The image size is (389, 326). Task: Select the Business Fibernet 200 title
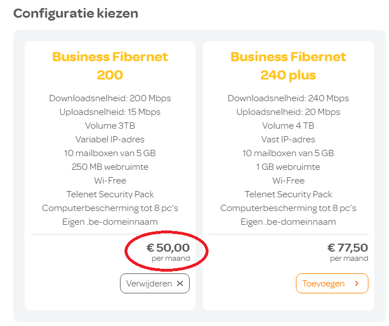tap(110, 66)
